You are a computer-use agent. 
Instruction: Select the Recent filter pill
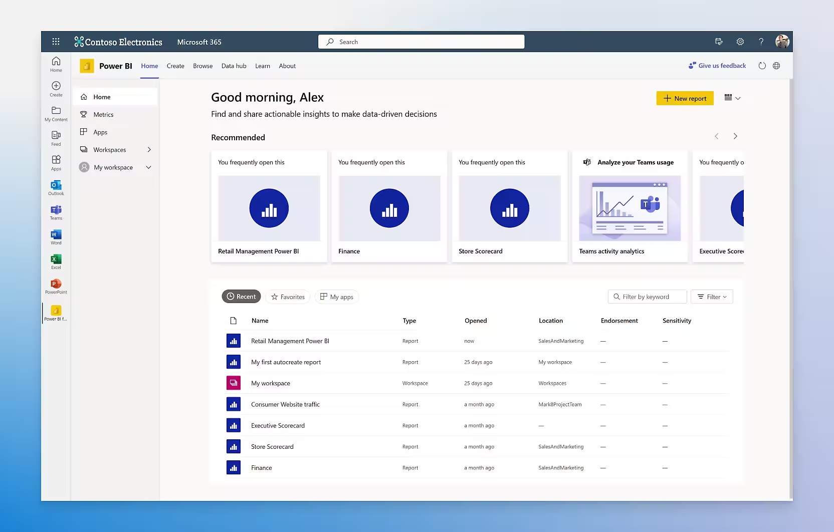[x=241, y=297]
